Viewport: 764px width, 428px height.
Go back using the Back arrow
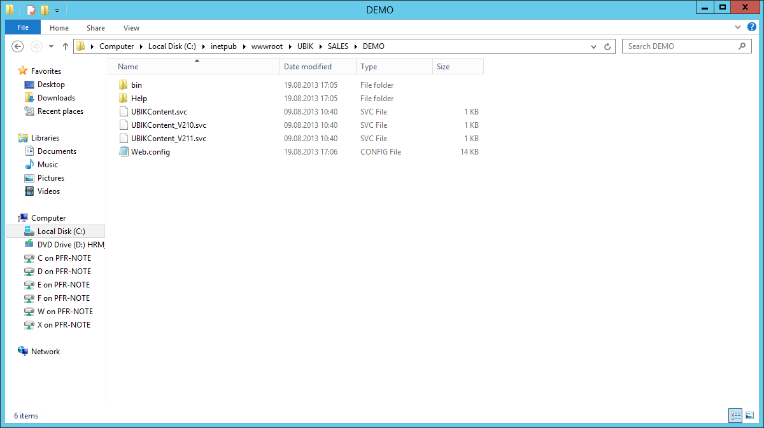tap(18, 46)
